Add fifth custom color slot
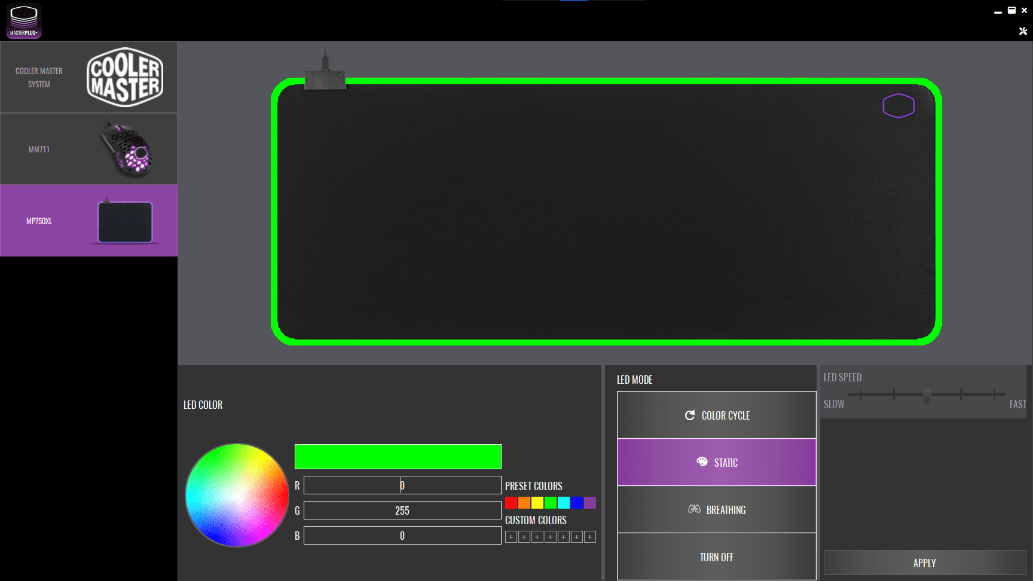Viewport: 1033px width, 581px height. click(564, 537)
